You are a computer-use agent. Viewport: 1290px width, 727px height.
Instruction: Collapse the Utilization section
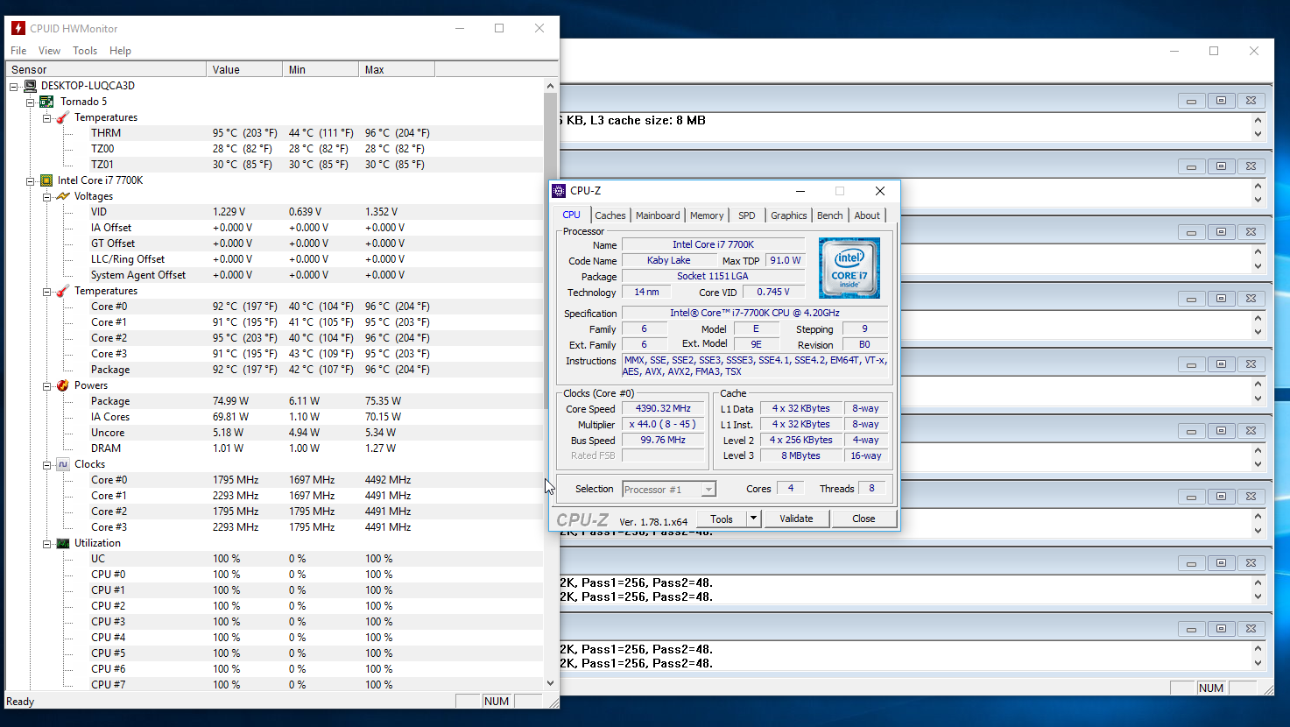46,543
